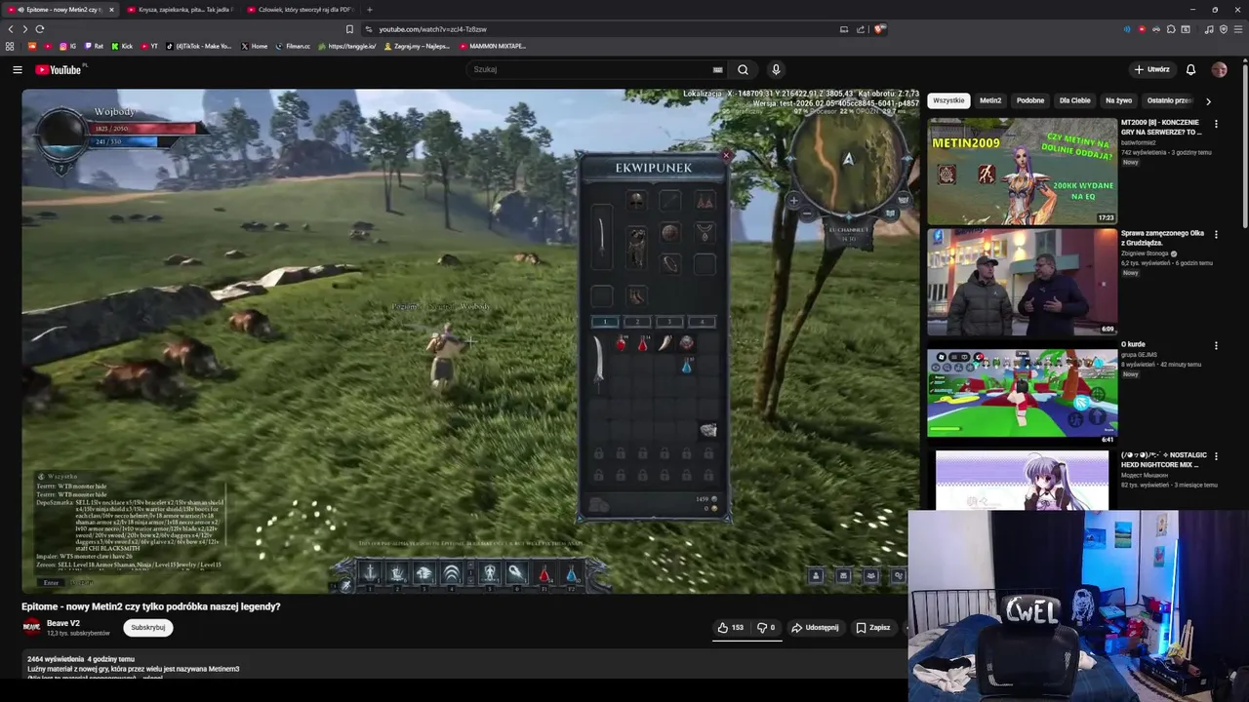Go to YouTube home via logo

pyautogui.click(x=59, y=69)
